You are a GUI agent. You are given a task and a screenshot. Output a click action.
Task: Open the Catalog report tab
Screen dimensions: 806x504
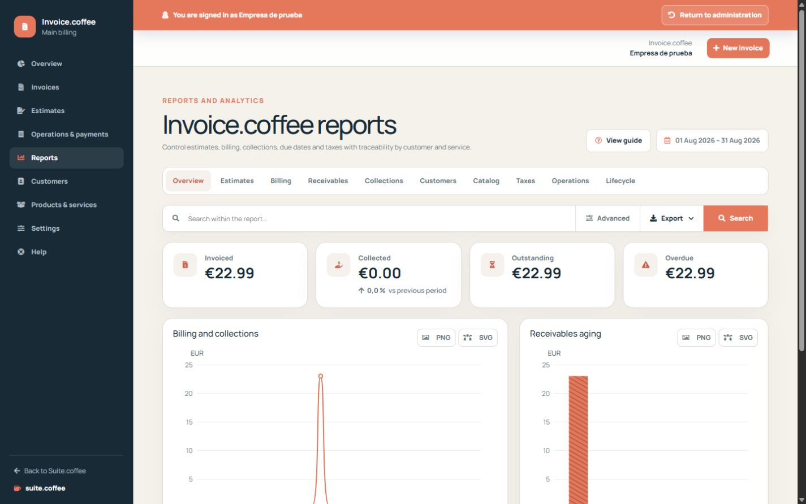486,181
